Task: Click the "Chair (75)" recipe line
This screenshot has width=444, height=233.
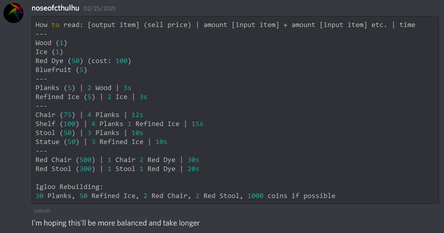Action: click(x=89, y=114)
